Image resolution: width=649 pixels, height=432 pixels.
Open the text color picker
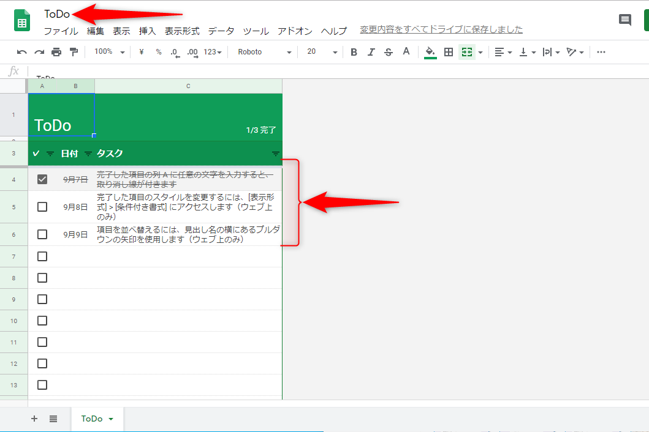pos(406,52)
